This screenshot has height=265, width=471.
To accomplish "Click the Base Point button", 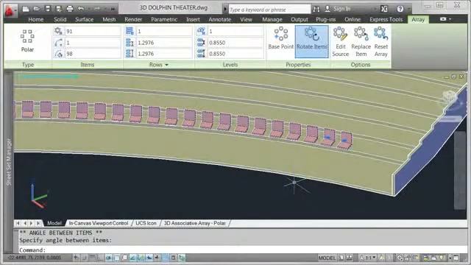I will 280,38.
